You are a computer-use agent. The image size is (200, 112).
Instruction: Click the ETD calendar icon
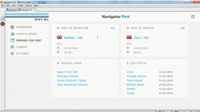[x=58, y=48]
